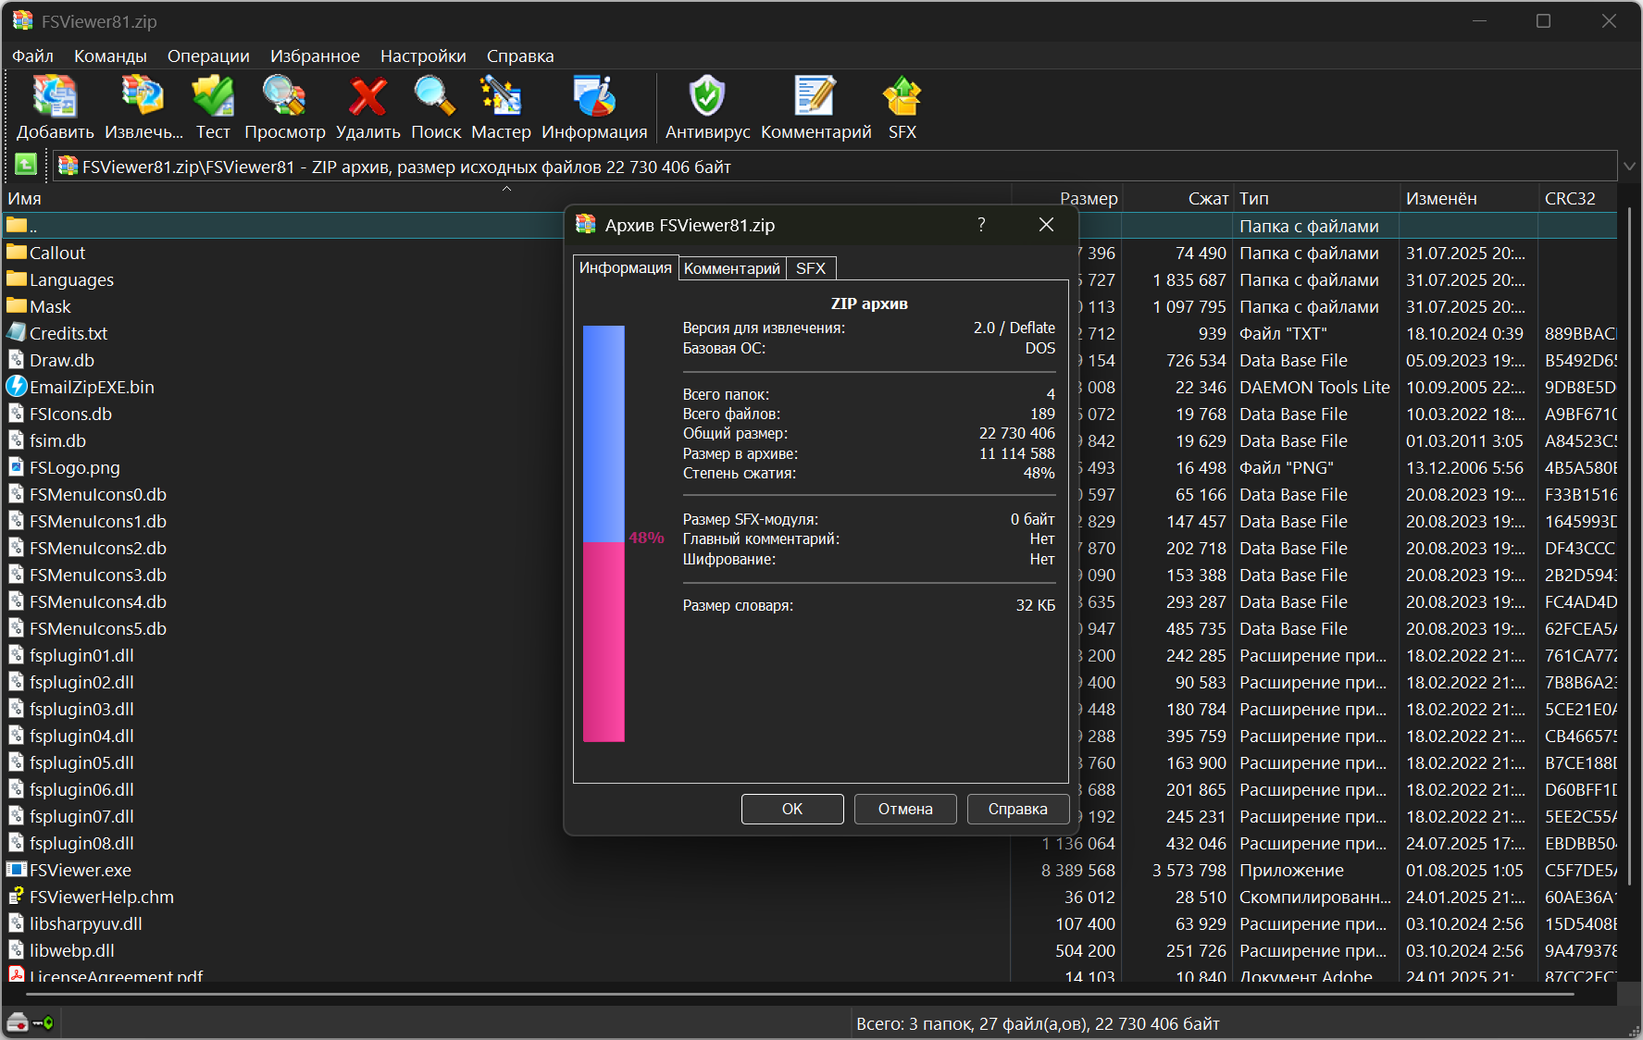Click the Отмена button

pyautogui.click(x=905, y=809)
